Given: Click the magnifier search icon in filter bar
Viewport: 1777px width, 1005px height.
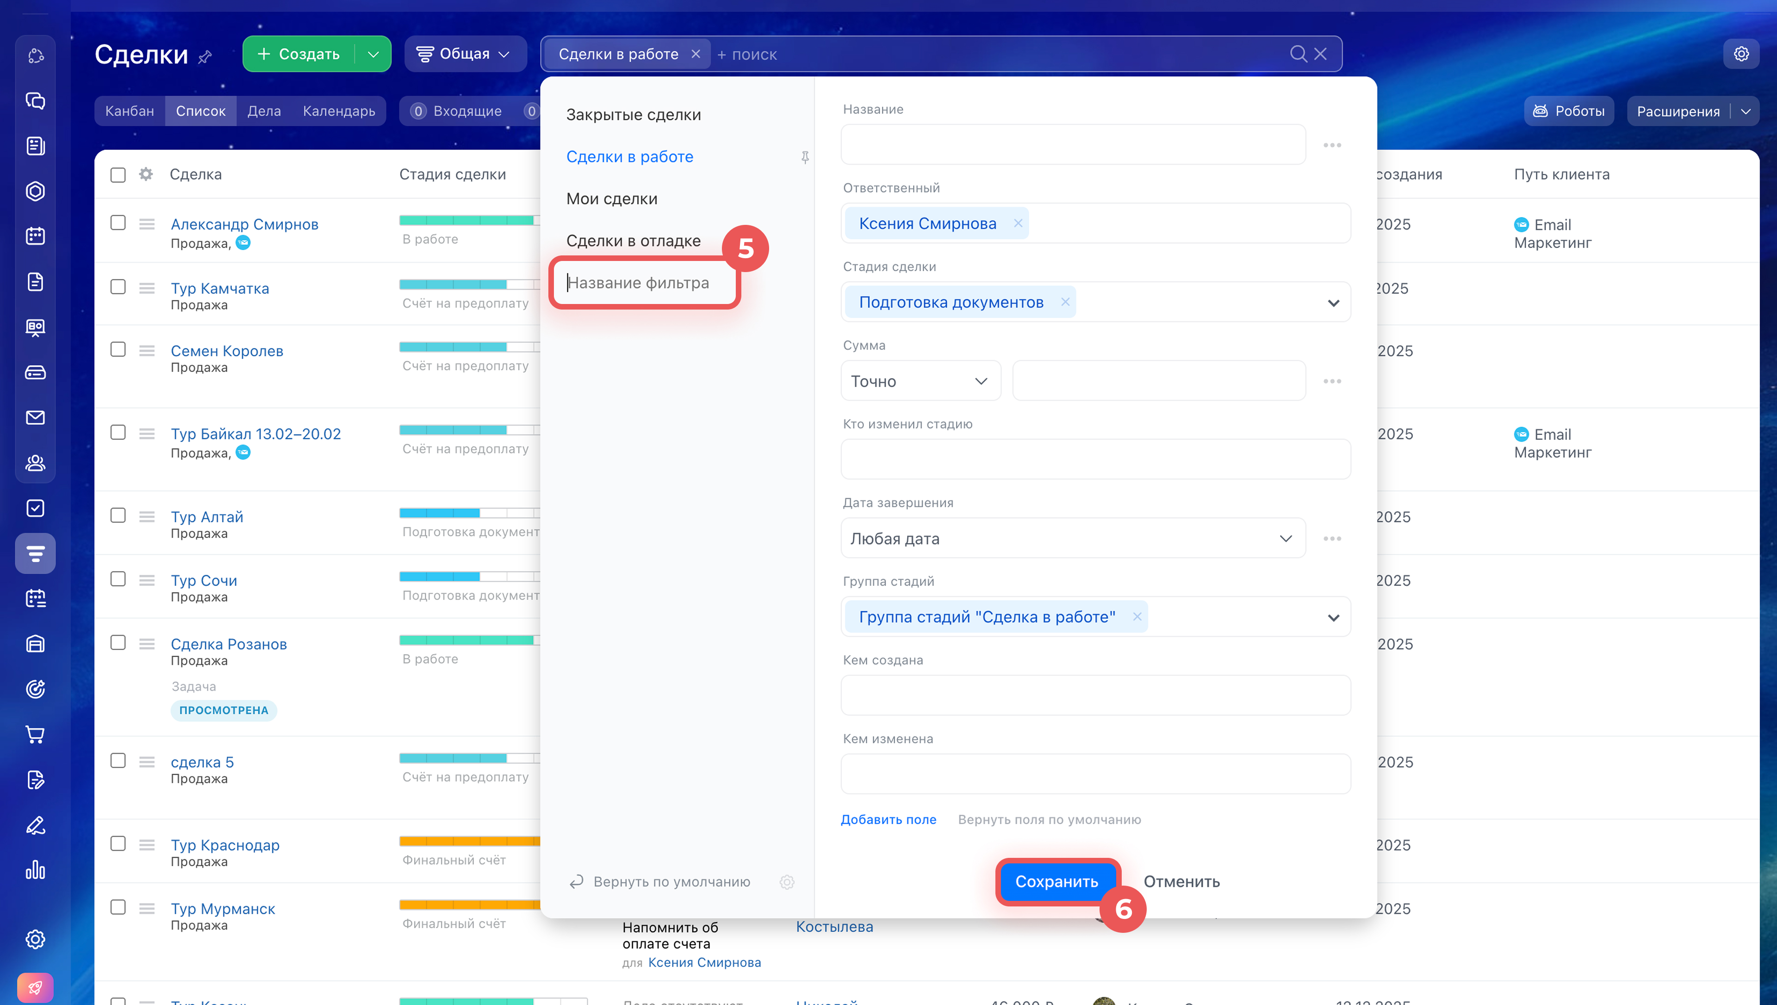Looking at the screenshot, I should pyautogui.click(x=1298, y=54).
